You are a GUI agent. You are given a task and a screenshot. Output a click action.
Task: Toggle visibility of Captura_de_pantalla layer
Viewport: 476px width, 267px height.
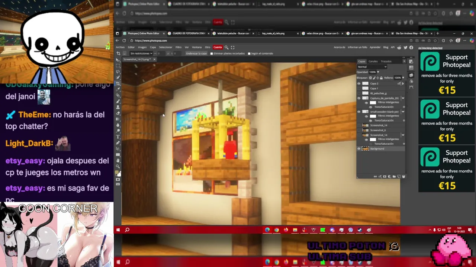[x=359, y=98]
